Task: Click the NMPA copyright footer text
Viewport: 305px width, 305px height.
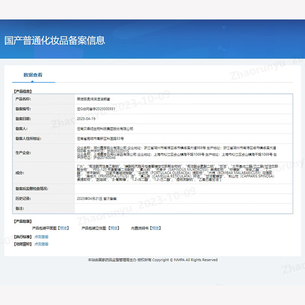Action: tap(152, 260)
